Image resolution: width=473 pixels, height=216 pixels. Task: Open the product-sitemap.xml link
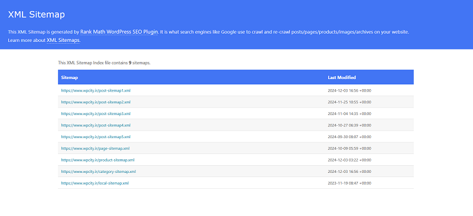[x=98, y=160]
